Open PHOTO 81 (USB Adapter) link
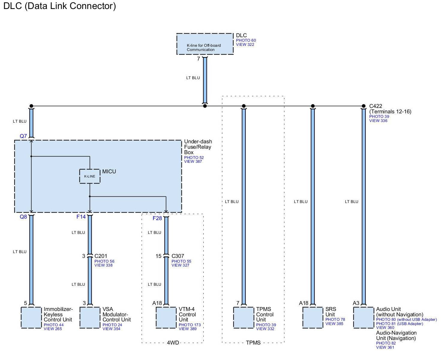Screen dimensions: 441x352 [399, 324]
